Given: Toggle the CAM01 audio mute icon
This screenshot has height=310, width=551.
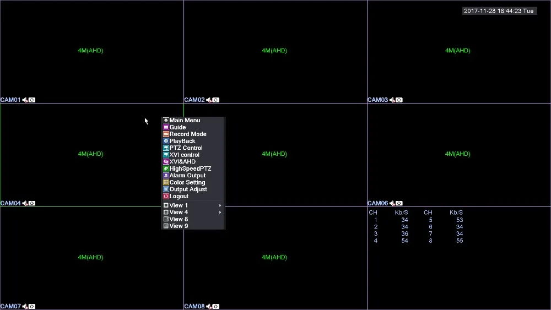Looking at the screenshot, I should click(x=25, y=100).
